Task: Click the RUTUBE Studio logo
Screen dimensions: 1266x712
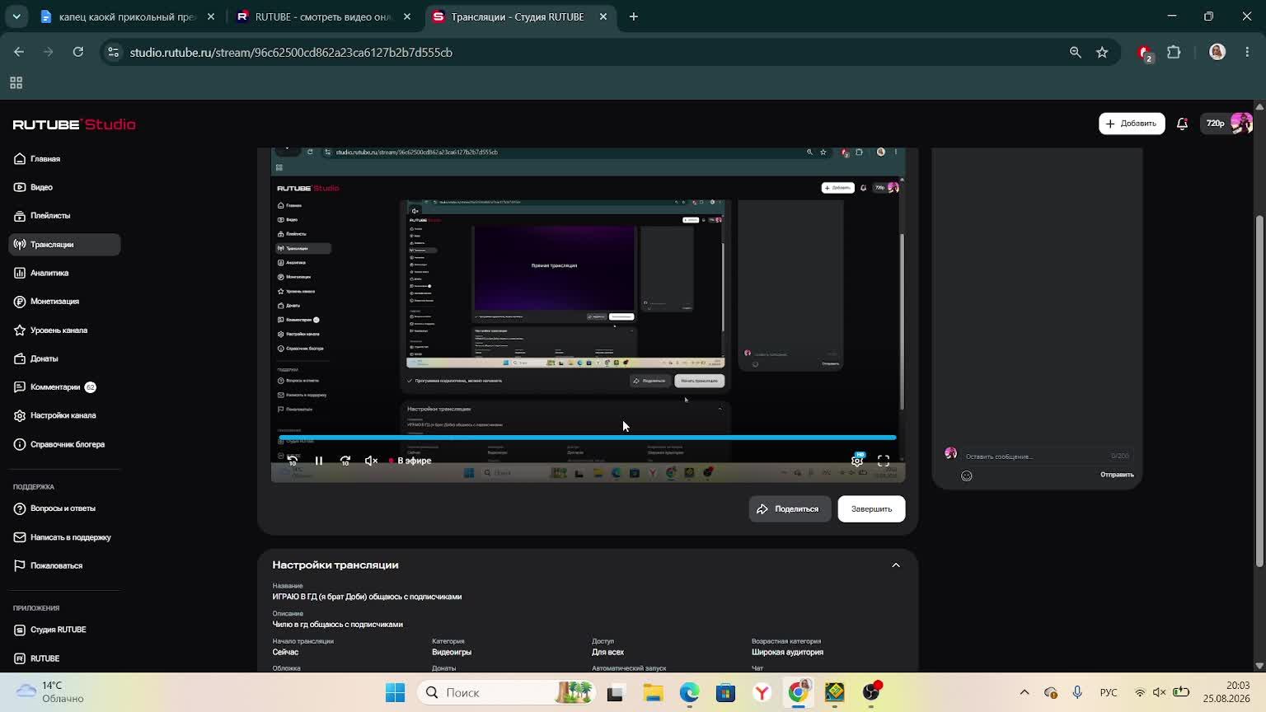Action: (x=74, y=124)
